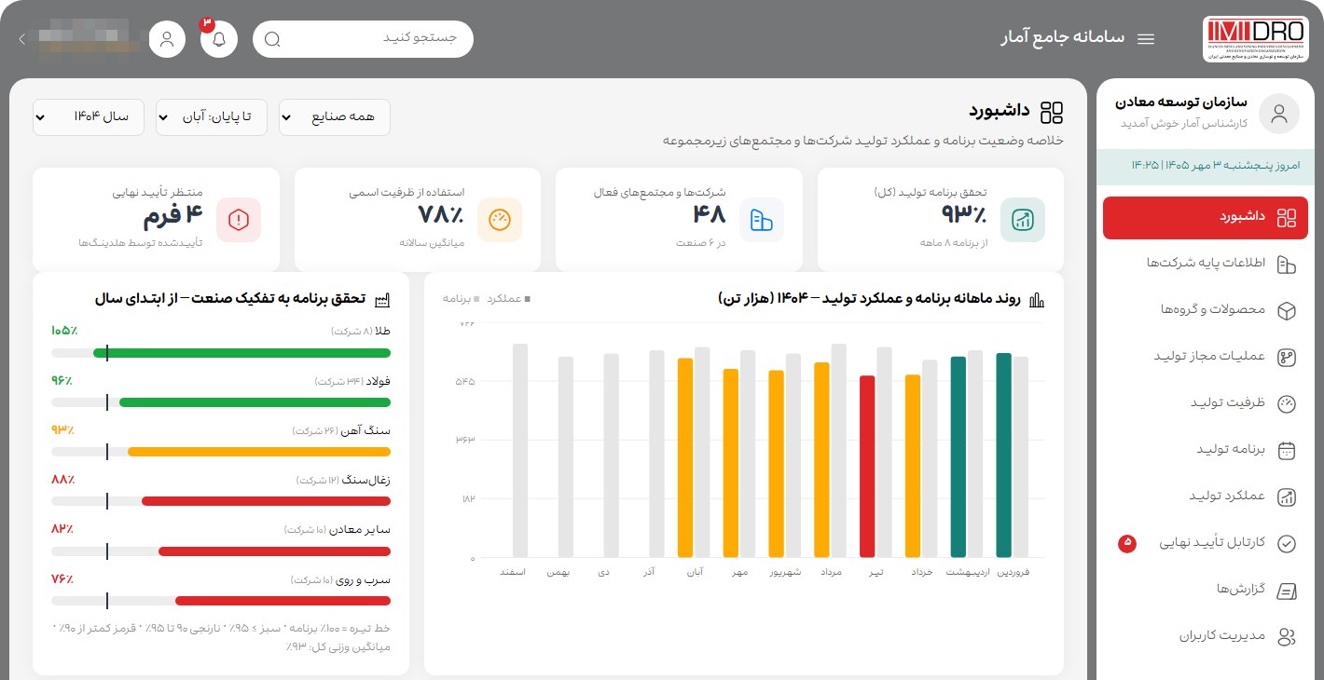The width and height of the screenshot is (1324, 680).
Task: Click the جستجو کنید search field
Action: tap(363, 39)
